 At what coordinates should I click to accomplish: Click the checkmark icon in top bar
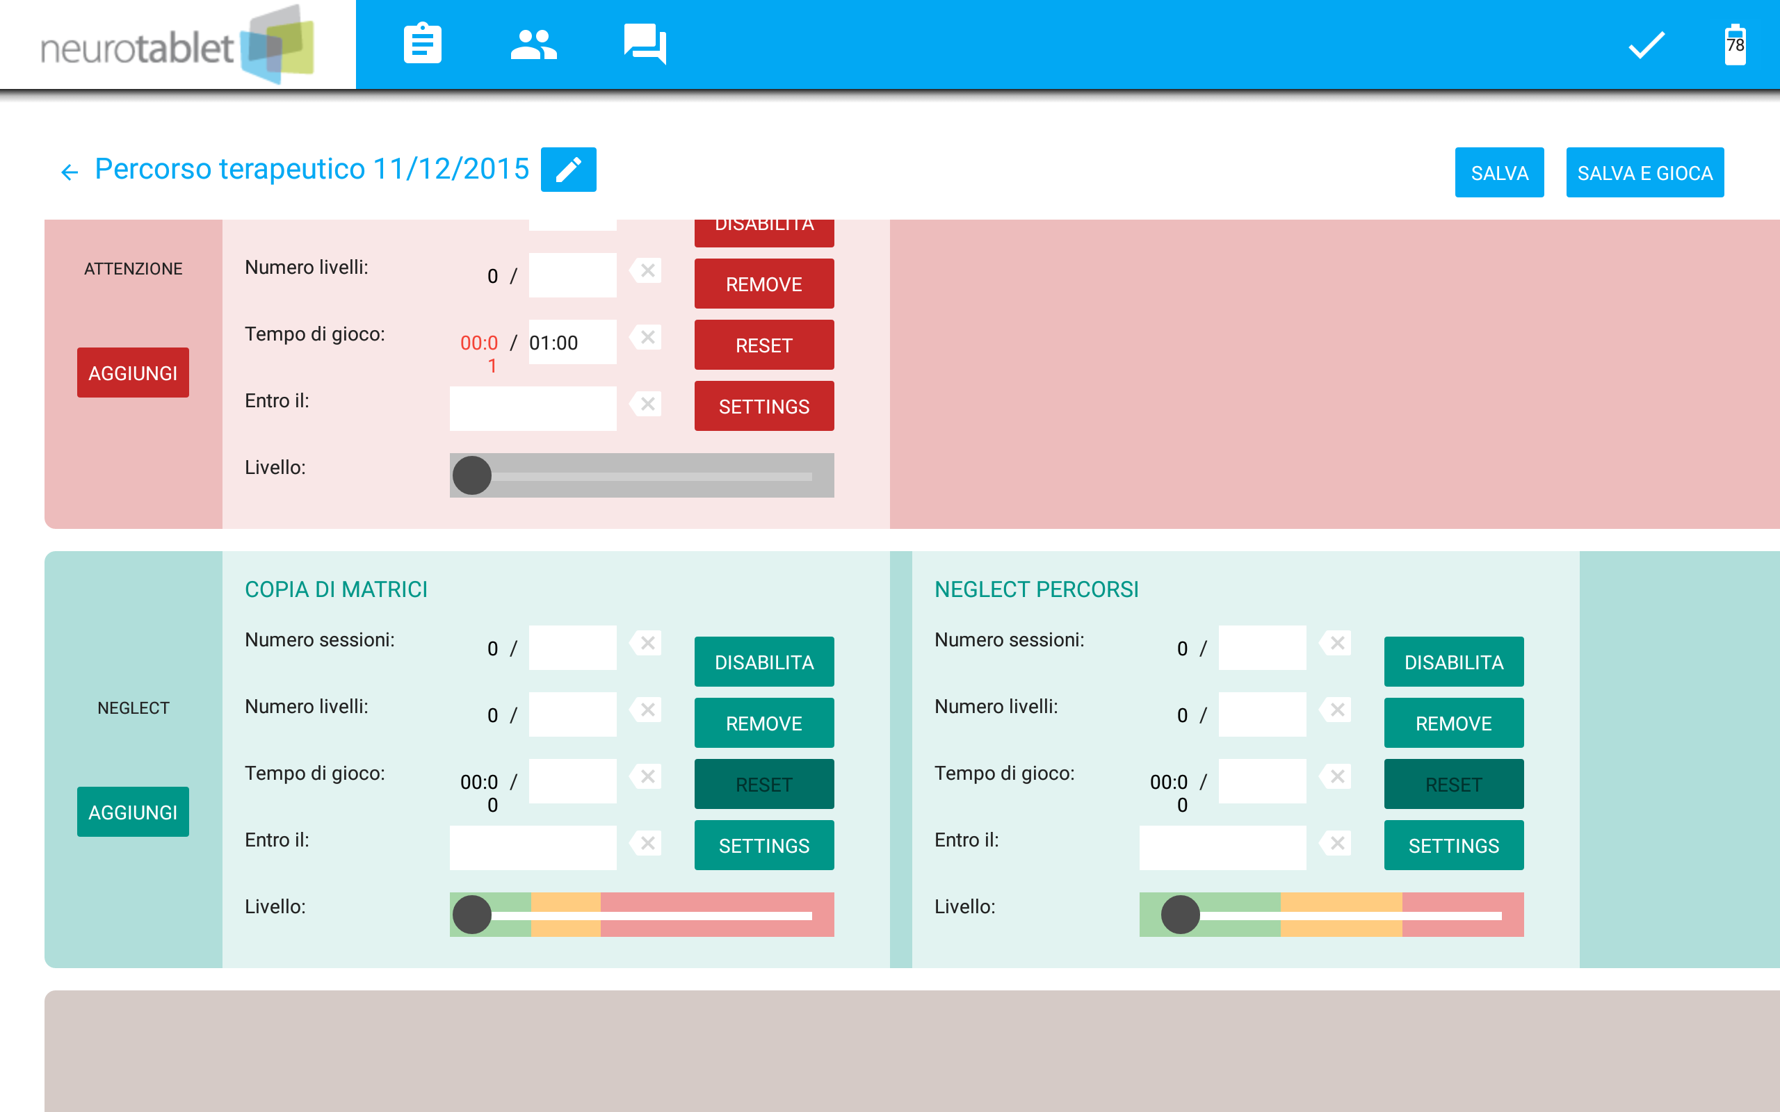point(1646,45)
